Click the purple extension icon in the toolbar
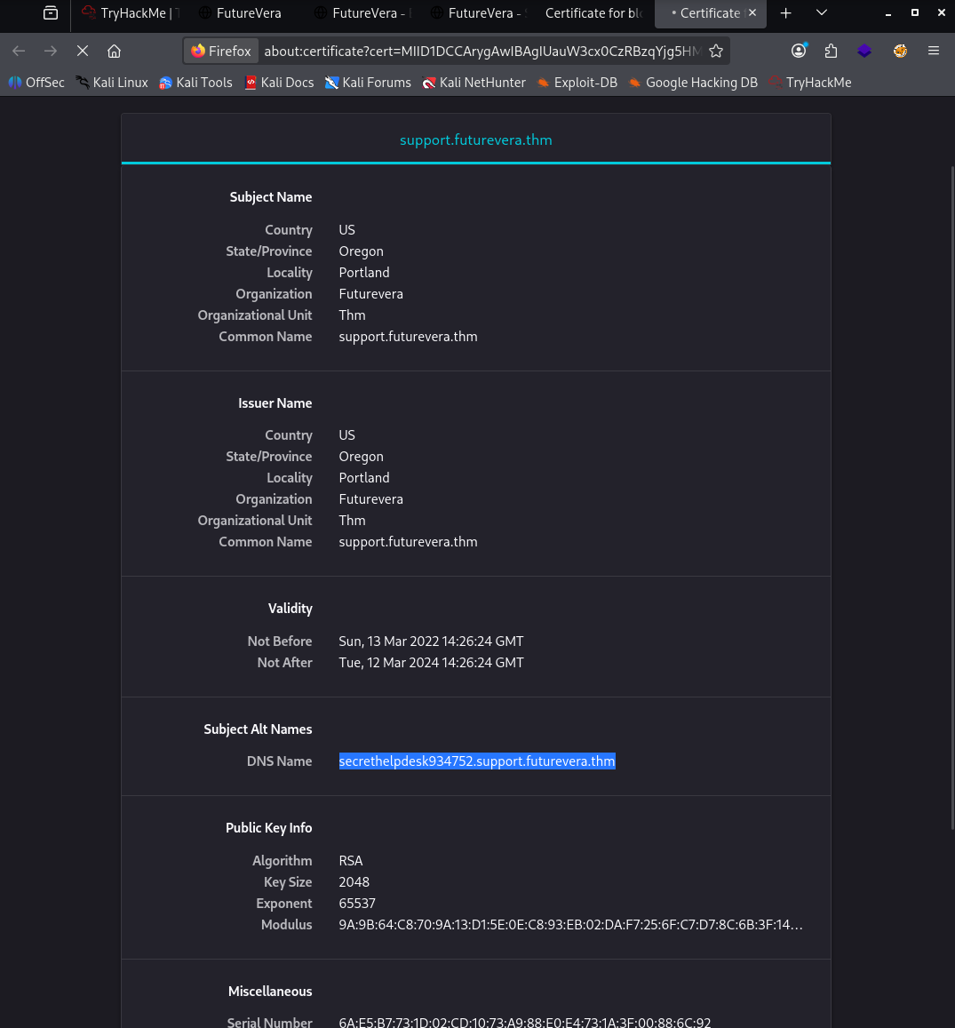Screen dimensions: 955x1028 tap(864, 51)
